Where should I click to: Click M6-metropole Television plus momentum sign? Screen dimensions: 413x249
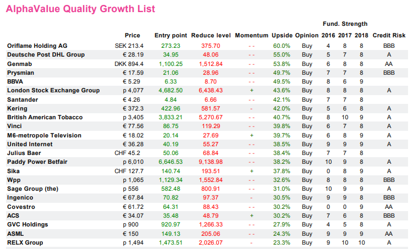(x=251, y=136)
